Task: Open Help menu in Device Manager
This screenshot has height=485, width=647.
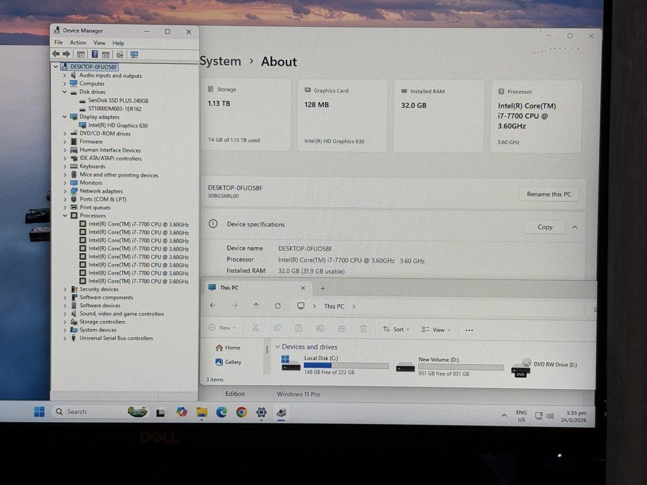Action: 119,43
